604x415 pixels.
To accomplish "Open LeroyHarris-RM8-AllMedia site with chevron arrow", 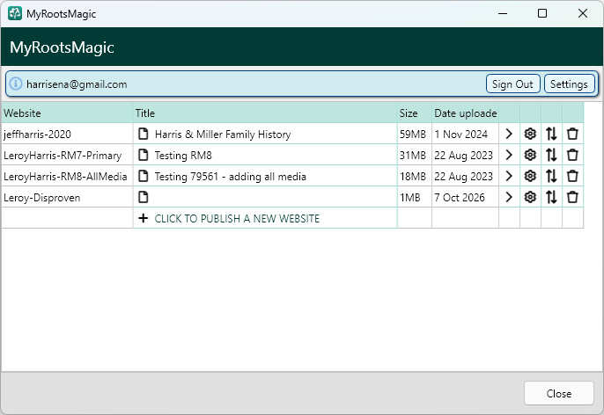I will point(509,176).
